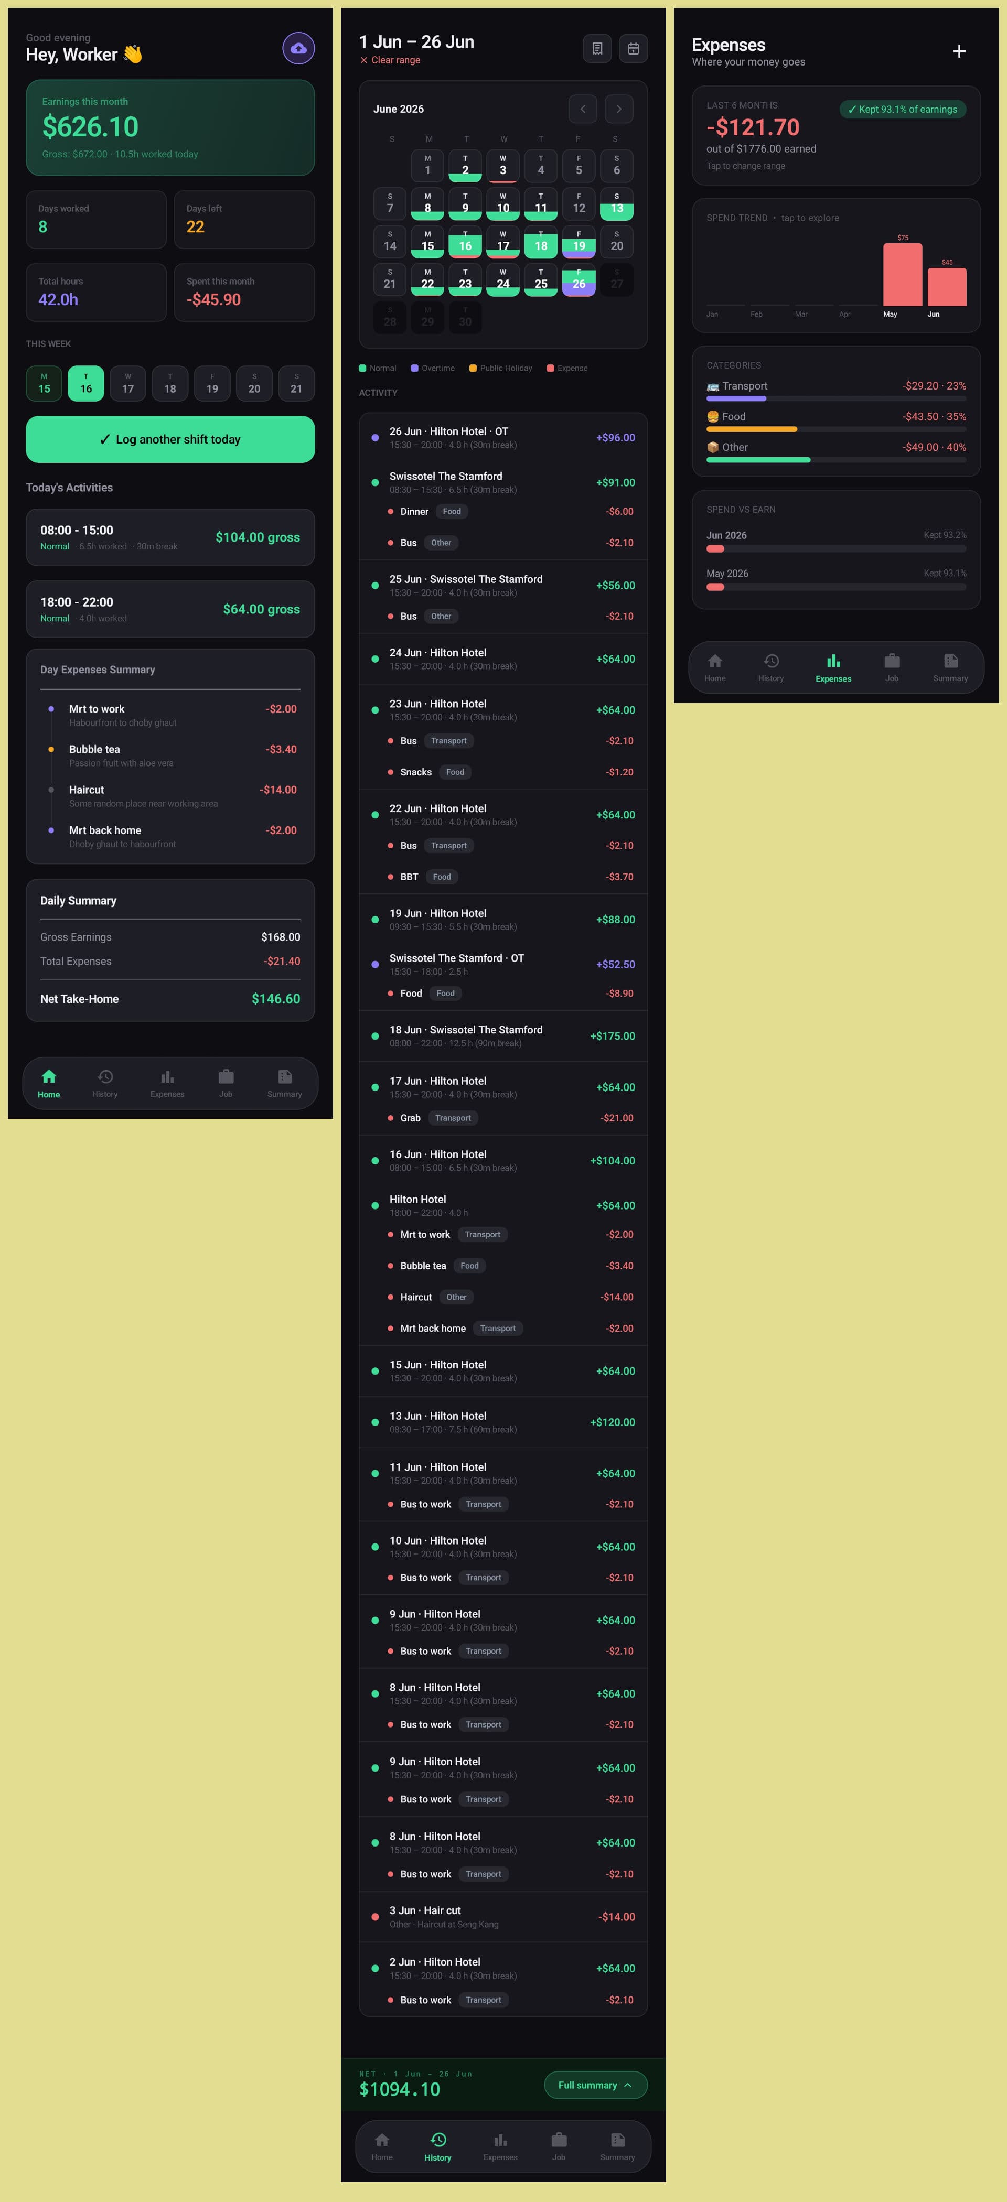
Task: Switch to Expenses tab in Home bottom bar
Action: click(x=167, y=1082)
